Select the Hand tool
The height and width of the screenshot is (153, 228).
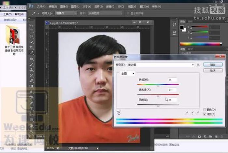click(x=31, y=126)
